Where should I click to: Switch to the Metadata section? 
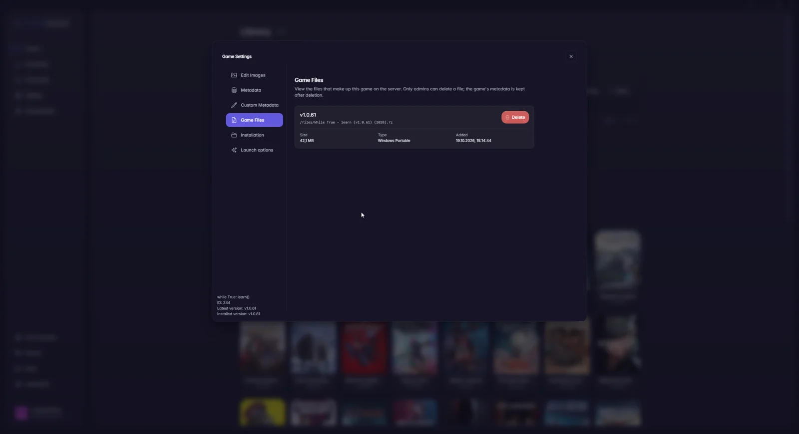[254, 90]
